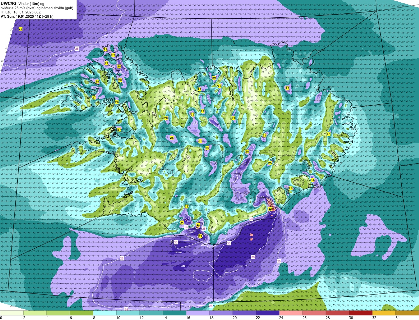
Task: Click the "IT: Lau. 18. 01. 2025 06Z" line
Action: click(x=20, y=12)
